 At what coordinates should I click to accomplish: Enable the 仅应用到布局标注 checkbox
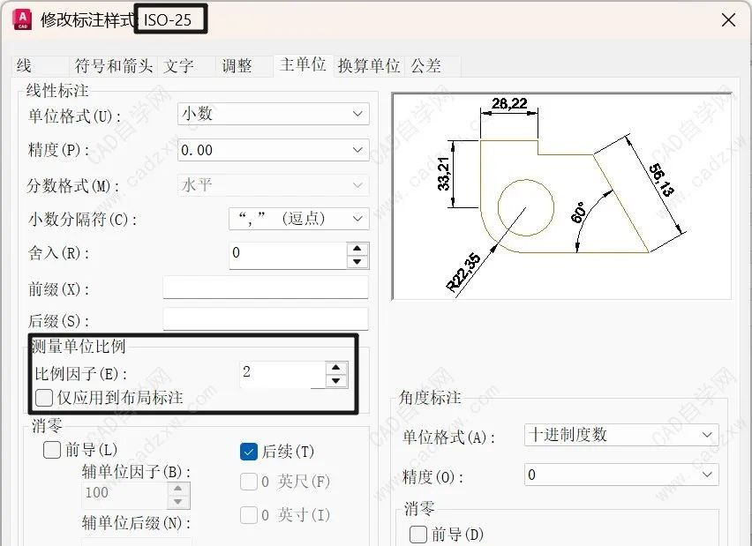pos(44,397)
